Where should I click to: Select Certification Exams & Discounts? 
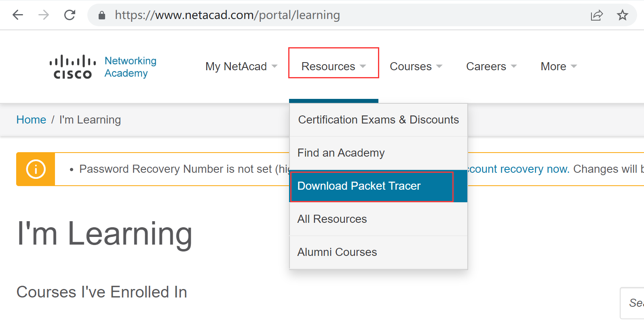click(378, 120)
